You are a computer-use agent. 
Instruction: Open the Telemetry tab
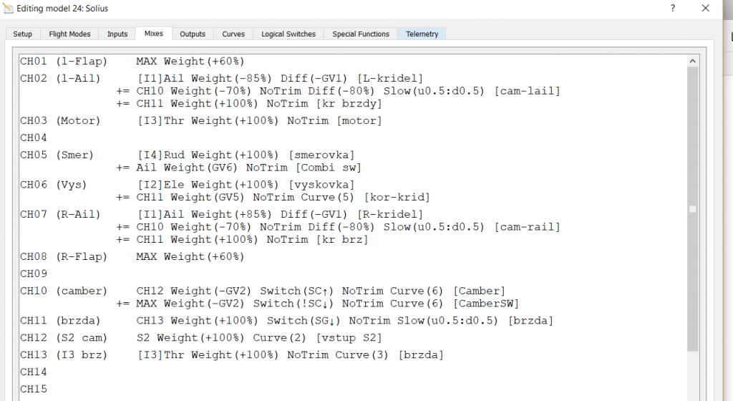coord(422,34)
